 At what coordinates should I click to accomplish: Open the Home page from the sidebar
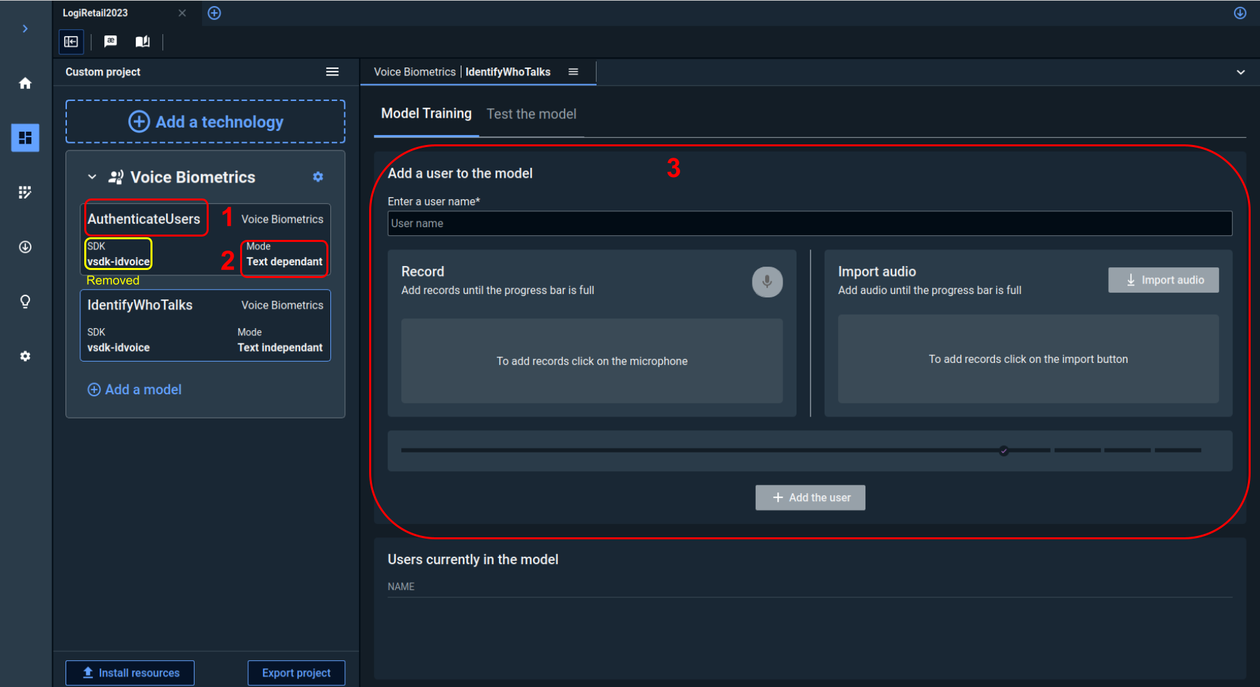click(25, 82)
